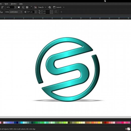Toggle the show guidelines button
Viewport: 131px width, 131px height.
click(31, 7)
